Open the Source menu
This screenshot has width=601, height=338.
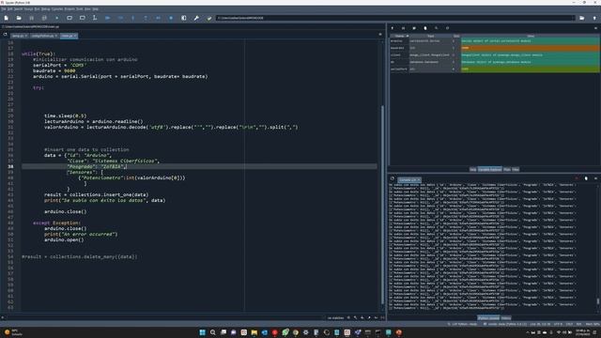click(29, 8)
